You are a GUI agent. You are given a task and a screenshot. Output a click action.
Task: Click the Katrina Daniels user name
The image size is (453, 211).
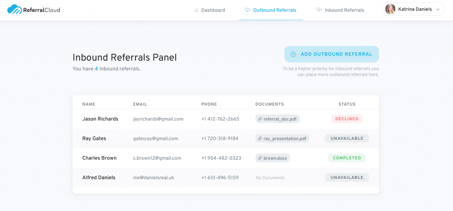pos(415,10)
